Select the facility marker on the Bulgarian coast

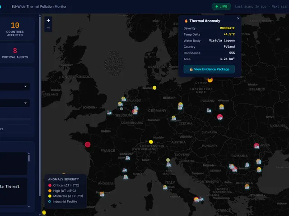[x=259, y=170]
